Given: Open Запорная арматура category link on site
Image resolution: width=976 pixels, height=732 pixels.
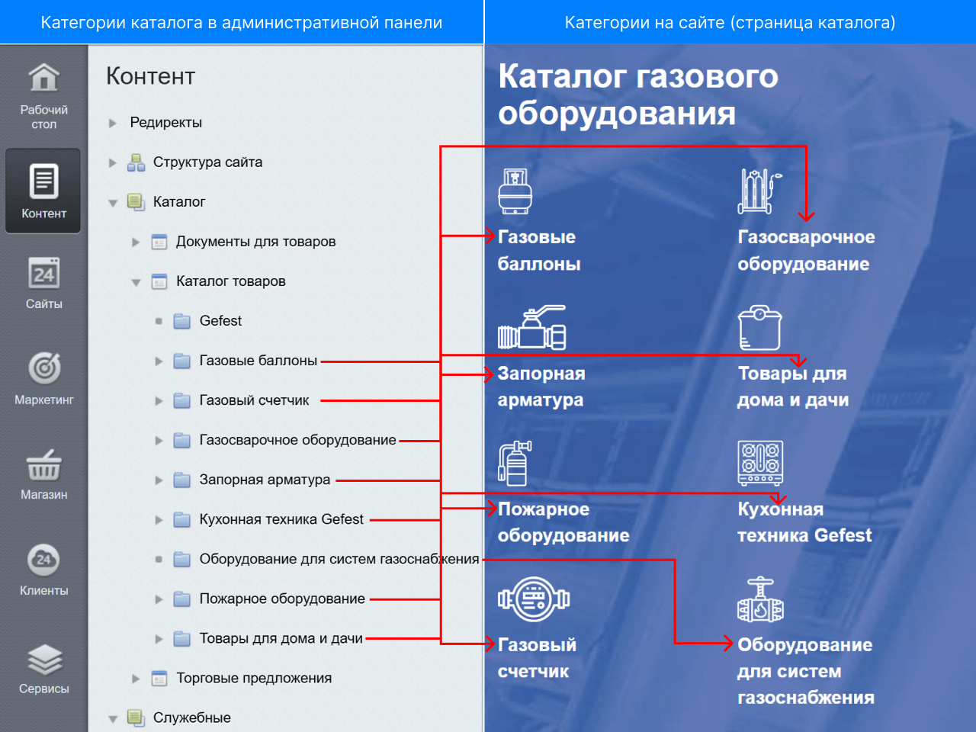Looking at the screenshot, I should click(541, 387).
